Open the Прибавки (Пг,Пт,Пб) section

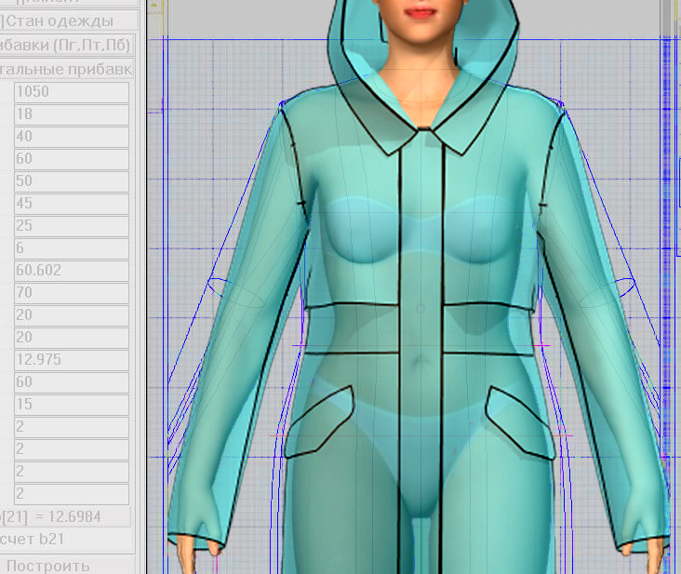click(x=66, y=46)
